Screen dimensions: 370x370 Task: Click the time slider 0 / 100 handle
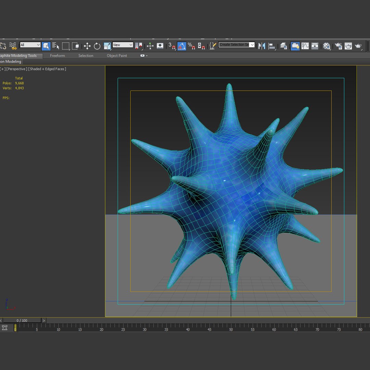pos(22,320)
